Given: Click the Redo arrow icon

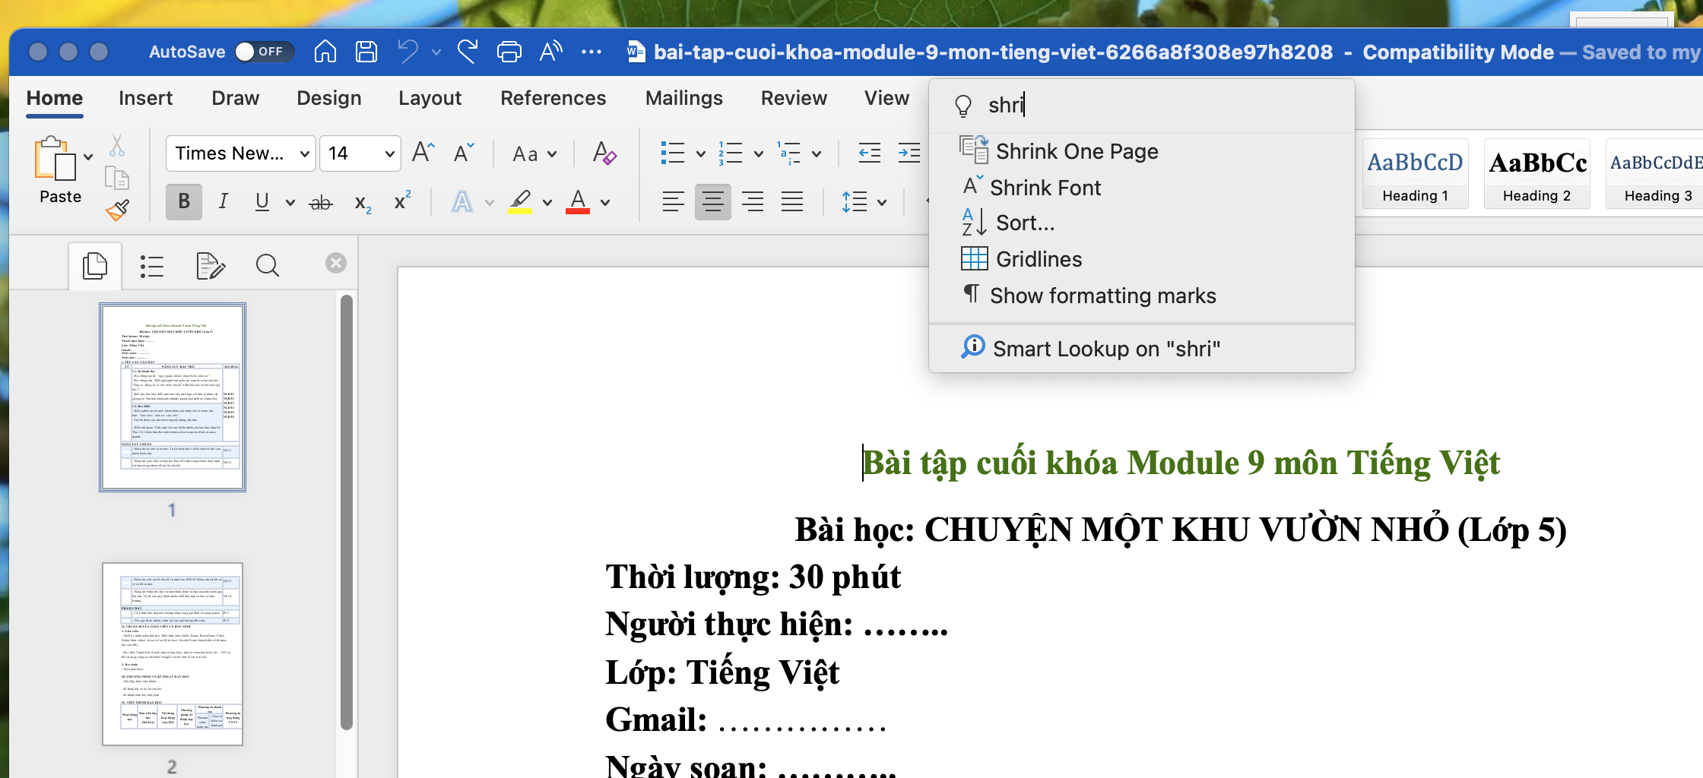Looking at the screenshot, I should tap(468, 52).
